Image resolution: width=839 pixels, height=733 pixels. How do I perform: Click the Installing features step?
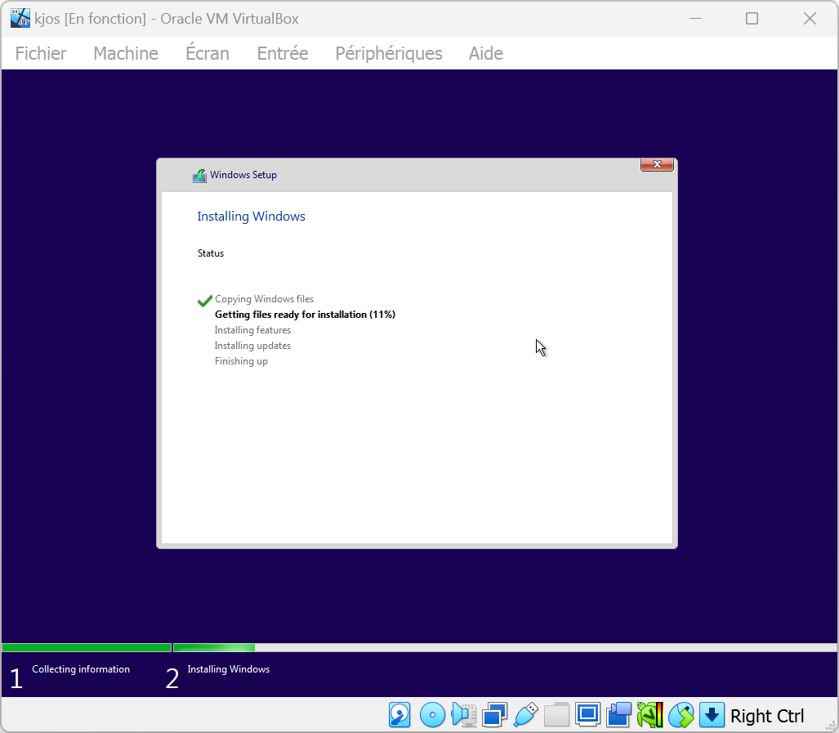[x=252, y=330]
